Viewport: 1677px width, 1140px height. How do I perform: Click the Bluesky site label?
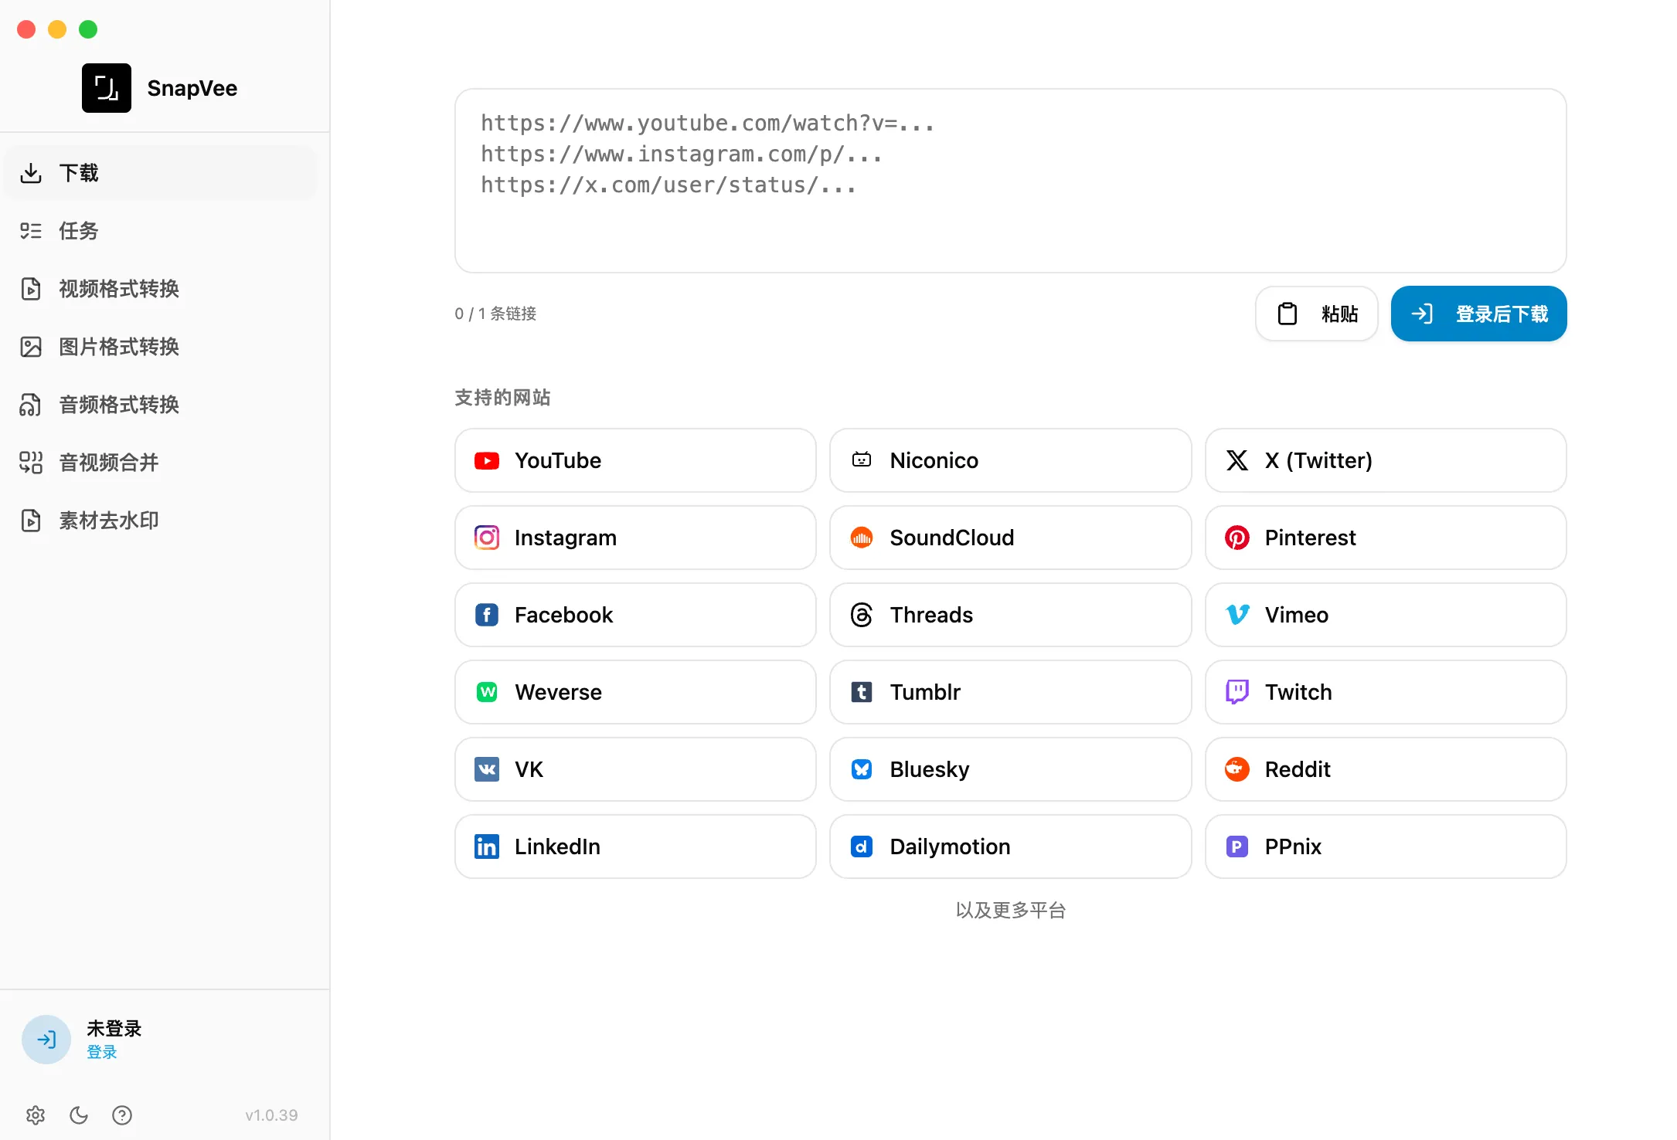(930, 770)
